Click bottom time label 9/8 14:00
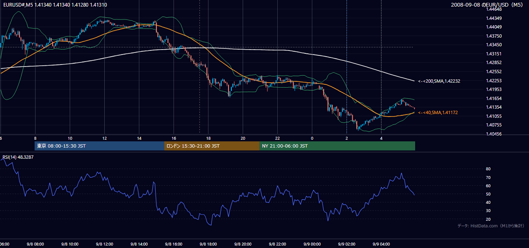529x248 pixels. pyautogui.click(x=139, y=244)
